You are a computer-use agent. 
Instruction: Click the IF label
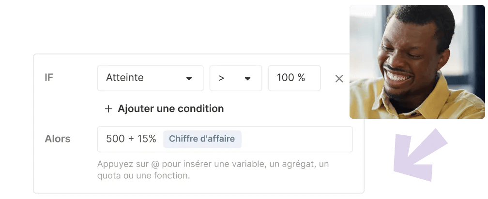[x=49, y=78]
